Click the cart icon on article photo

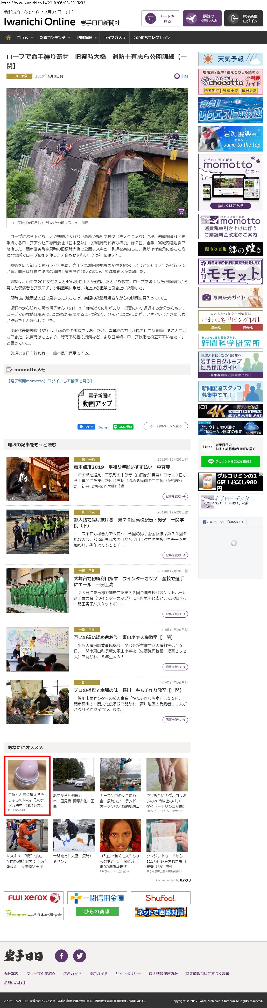click(x=180, y=211)
